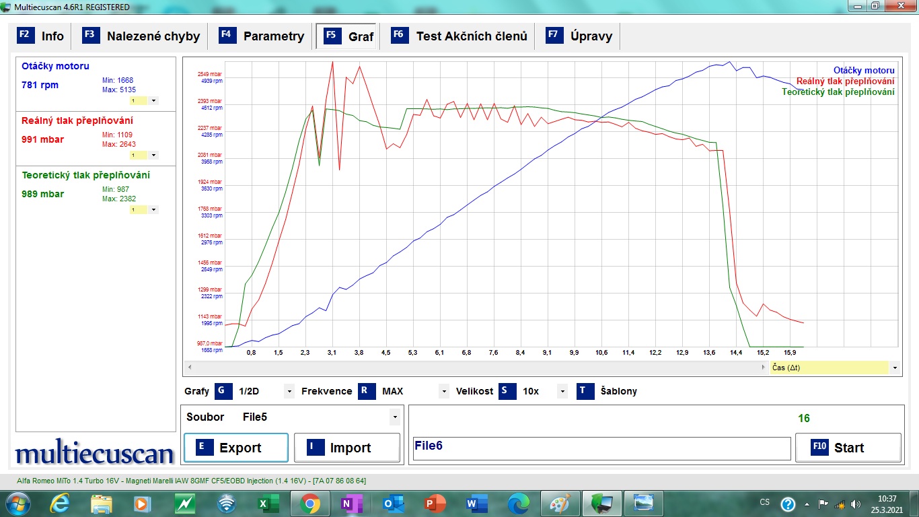Open the Nalezené chyby tab
This screenshot has height=517, width=919.
(x=143, y=36)
